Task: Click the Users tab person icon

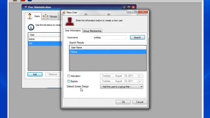Action: pyautogui.click(x=30, y=16)
